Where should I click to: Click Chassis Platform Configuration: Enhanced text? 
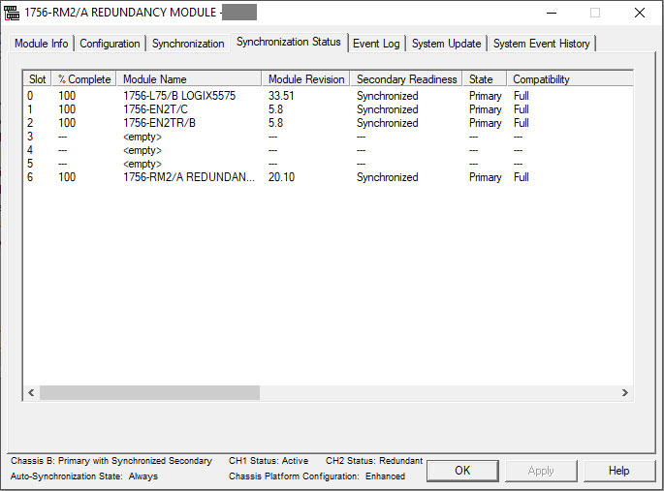317,476
